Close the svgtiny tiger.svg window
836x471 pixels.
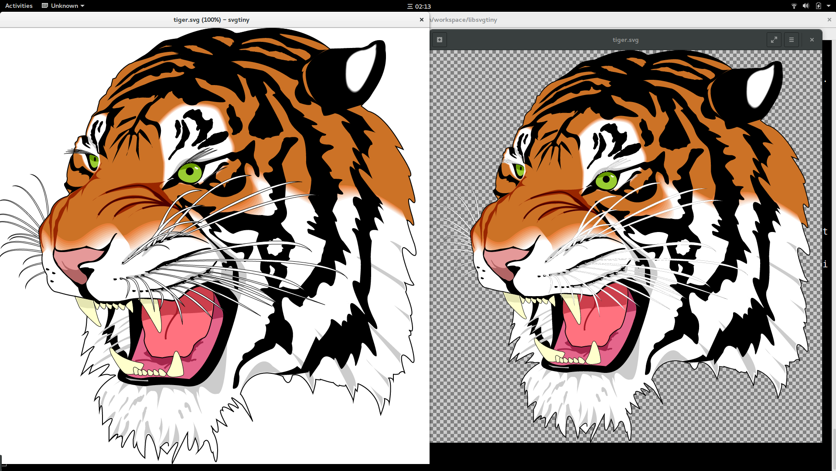coord(421,20)
